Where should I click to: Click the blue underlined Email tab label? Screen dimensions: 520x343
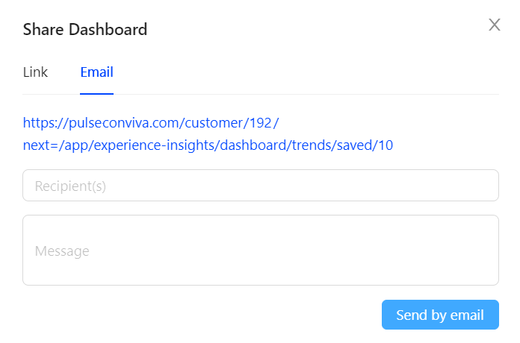coord(96,72)
